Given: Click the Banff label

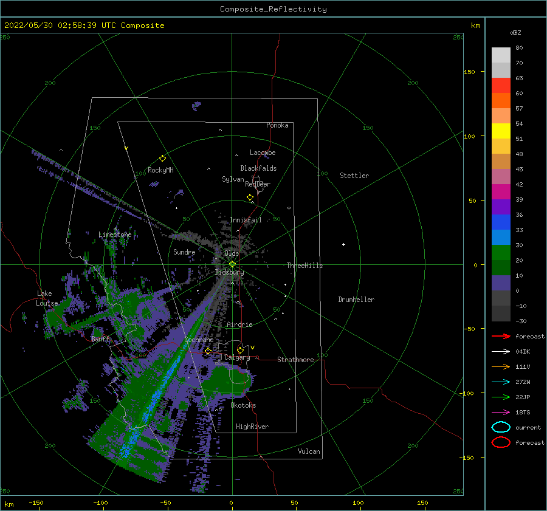Looking at the screenshot, I should 100,339.
